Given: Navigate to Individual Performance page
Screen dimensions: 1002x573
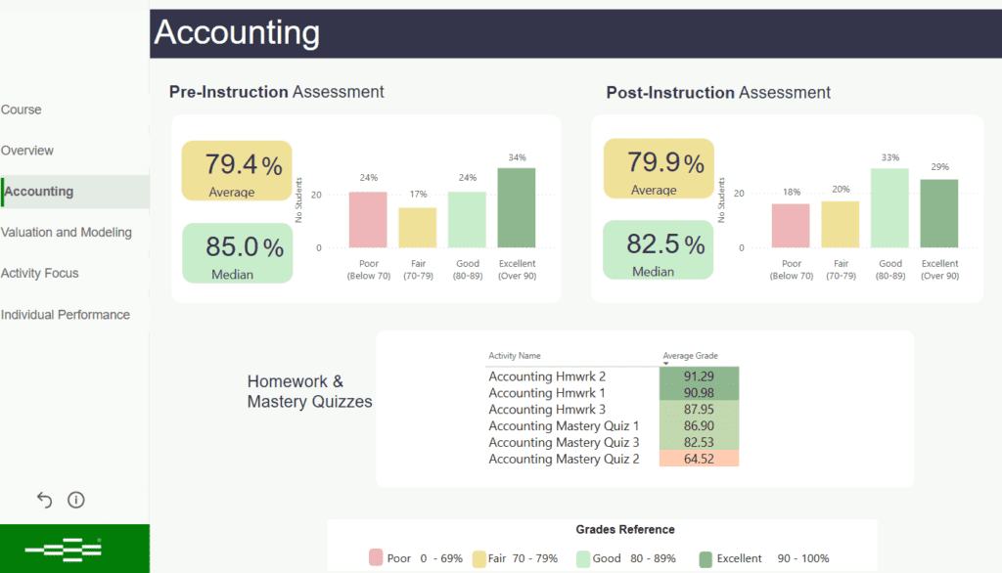Looking at the screenshot, I should pyautogui.click(x=66, y=315).
